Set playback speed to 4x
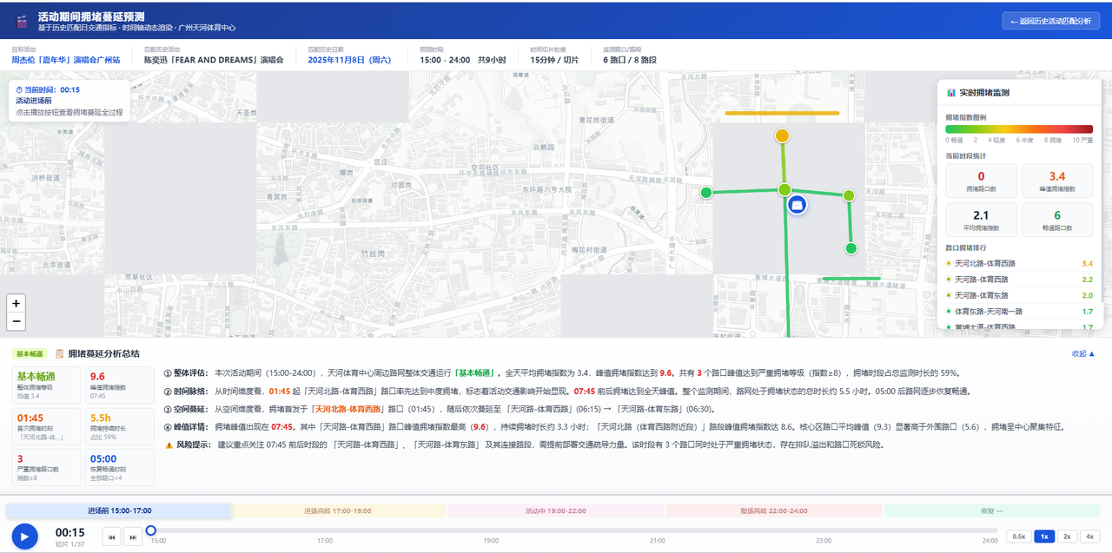Image resolution: width=1112 pixels, height=553 pixels. point(1090,536)
